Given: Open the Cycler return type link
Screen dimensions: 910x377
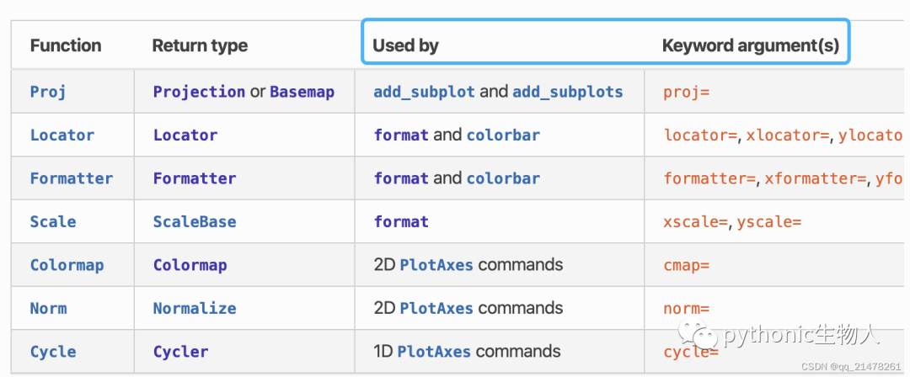Looking at the screenshot, I should coord(180,352).
